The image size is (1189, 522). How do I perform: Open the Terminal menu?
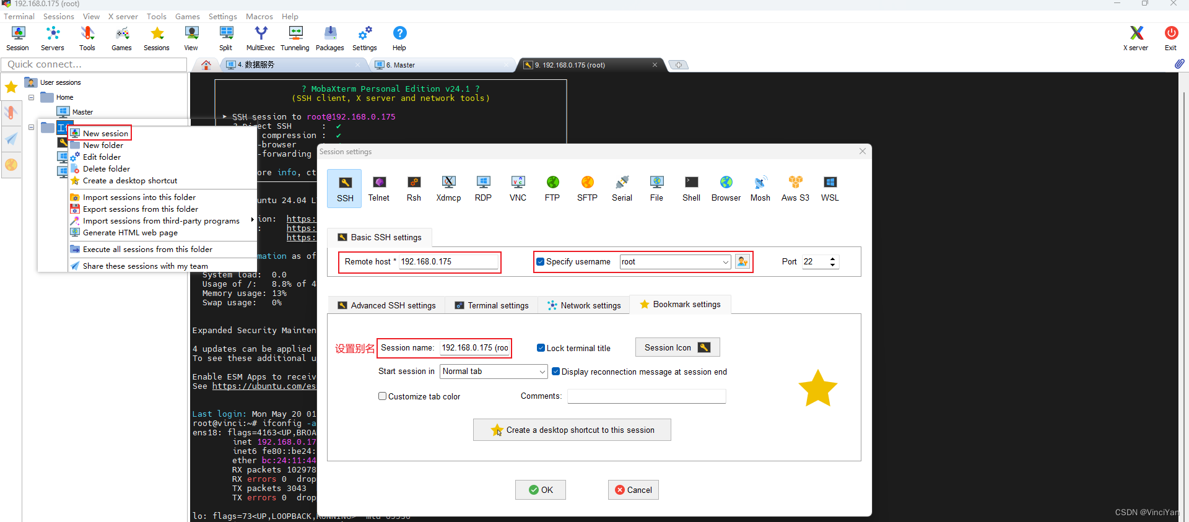(19, 16)
